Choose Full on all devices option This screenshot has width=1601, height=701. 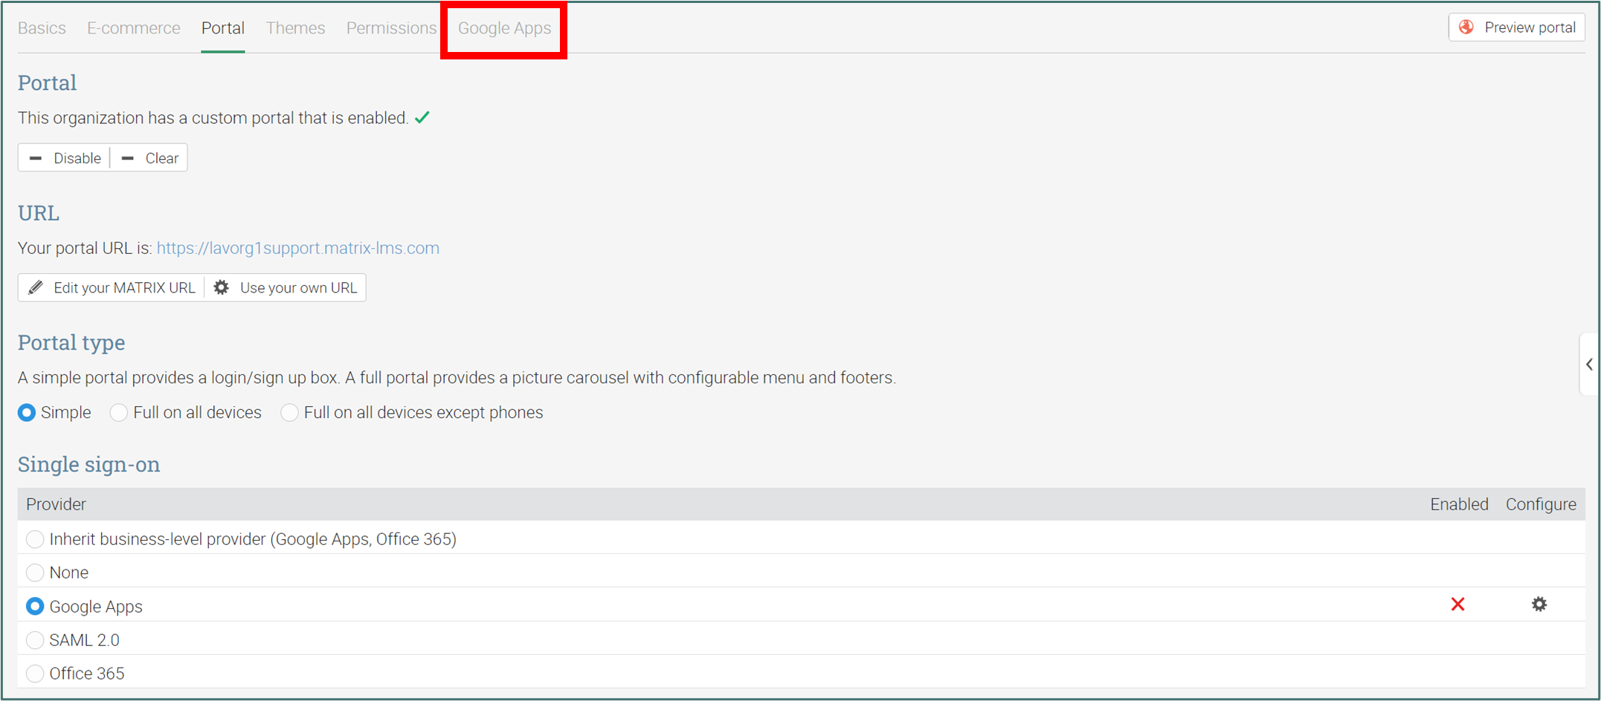click(119, 413)
